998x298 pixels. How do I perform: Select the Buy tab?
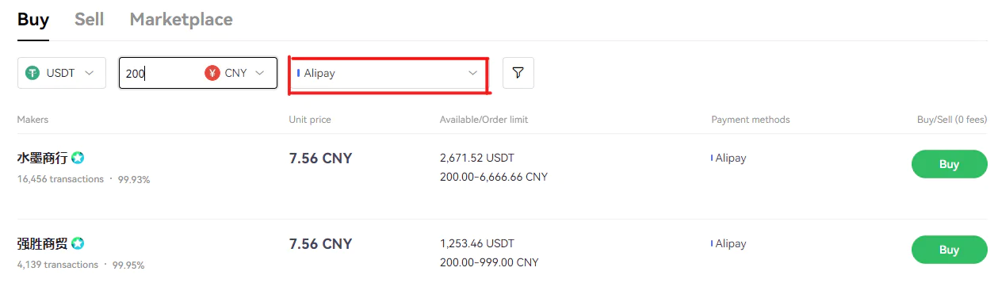click(33, 19)
